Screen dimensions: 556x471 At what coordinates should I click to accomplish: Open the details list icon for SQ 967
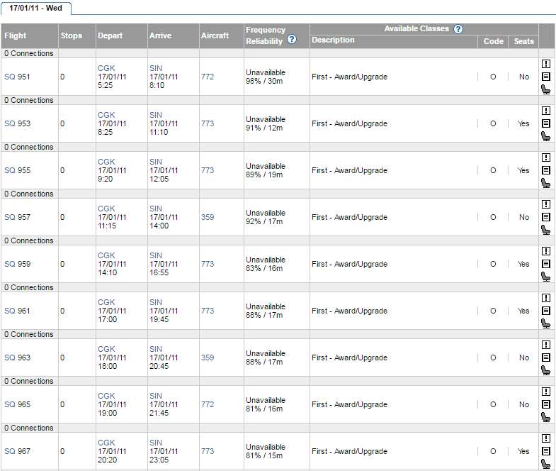coord(546,451)
